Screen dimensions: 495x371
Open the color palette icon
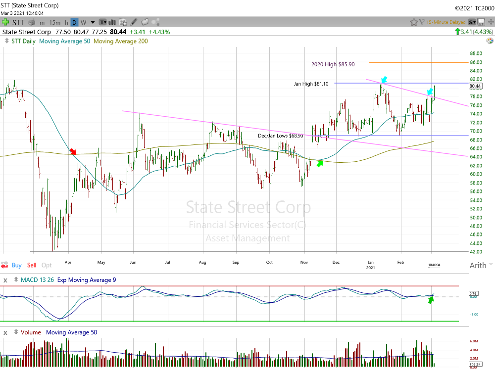coord(490,41)
